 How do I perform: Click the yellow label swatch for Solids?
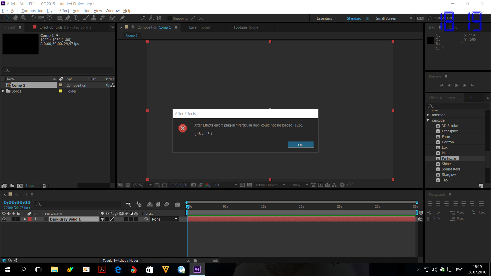(61, 91)
